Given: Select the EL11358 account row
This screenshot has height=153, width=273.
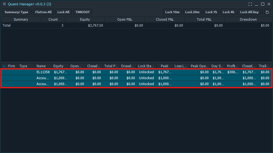Looking at the screenshot, I should (x=43, y=72).
